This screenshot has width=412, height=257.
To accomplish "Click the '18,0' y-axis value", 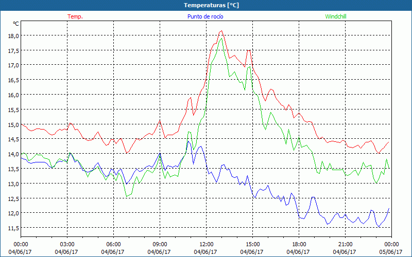I will coord(13,36).
